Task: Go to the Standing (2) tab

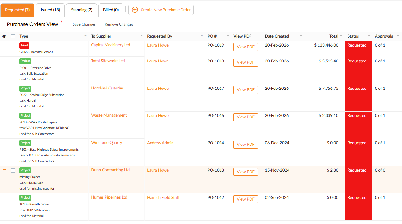Action: point(82,10)
